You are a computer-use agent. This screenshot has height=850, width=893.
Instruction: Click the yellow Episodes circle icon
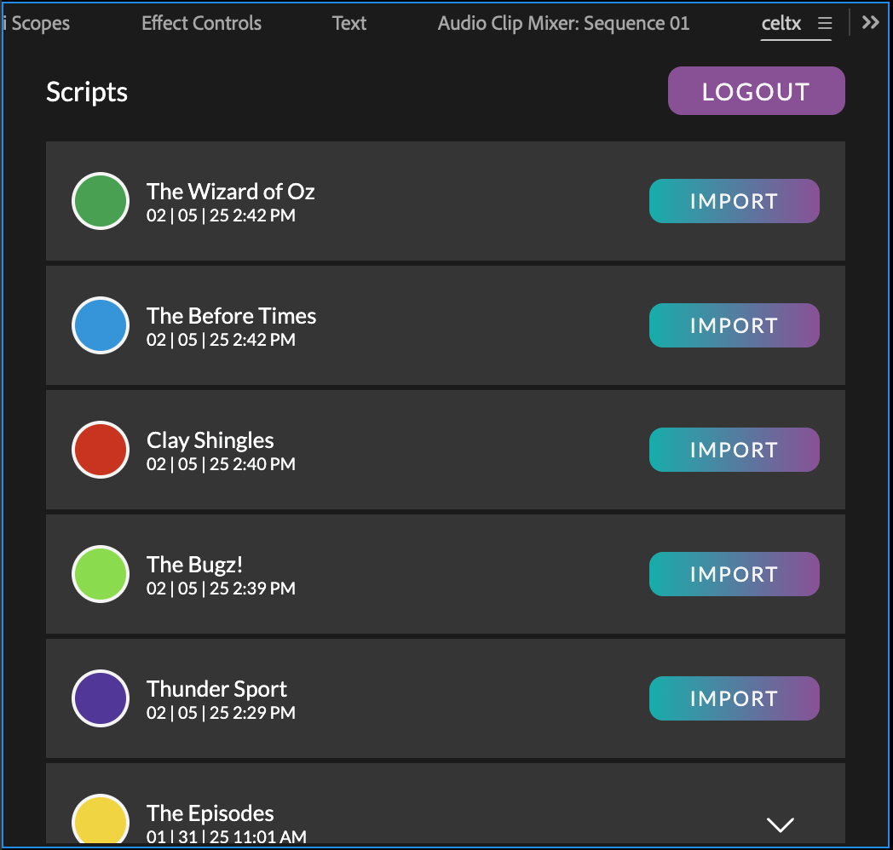coord(101,818)
